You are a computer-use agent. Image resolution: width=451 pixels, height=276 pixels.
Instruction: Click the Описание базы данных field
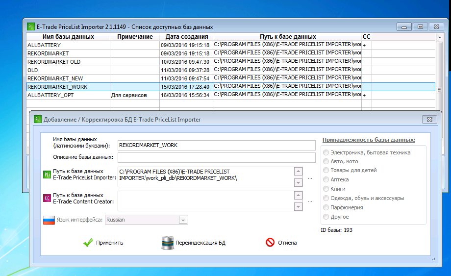[x=217, y=157]
